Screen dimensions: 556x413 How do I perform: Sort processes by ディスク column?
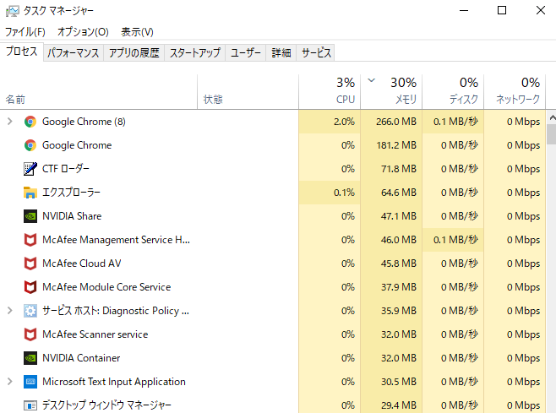[453, 92]
